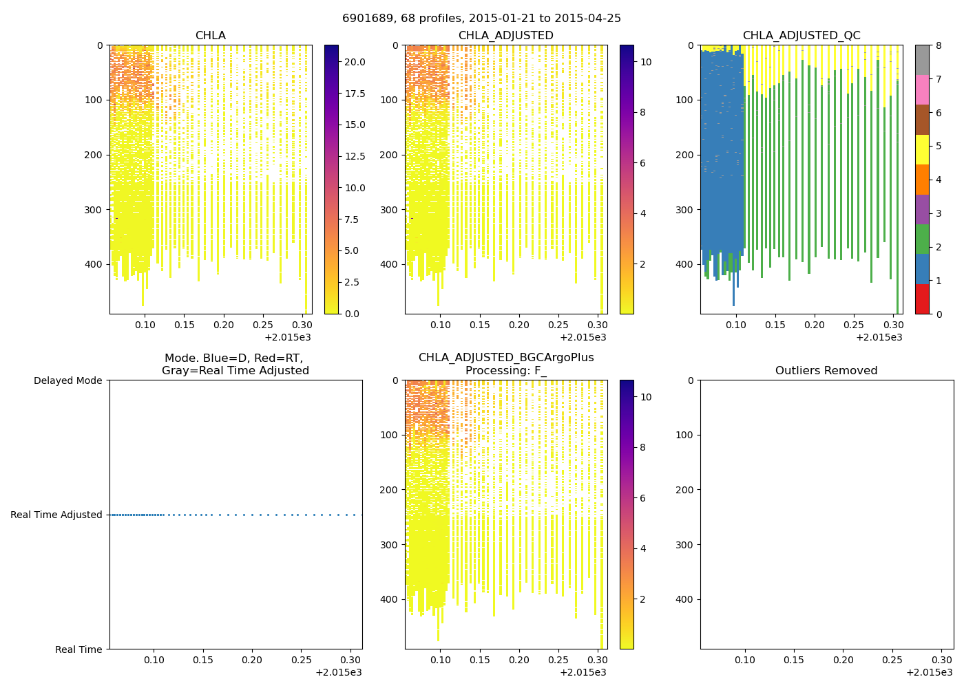Select the brown segment of the QC colorbar
Image resolution: width=964 pixels, height=688 pixels.
pyautogui.click(x=922, y=120)
